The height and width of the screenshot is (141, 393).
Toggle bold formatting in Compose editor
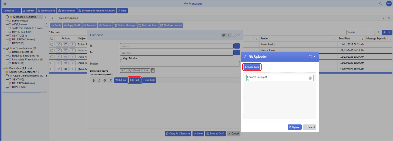coord(94,80)
